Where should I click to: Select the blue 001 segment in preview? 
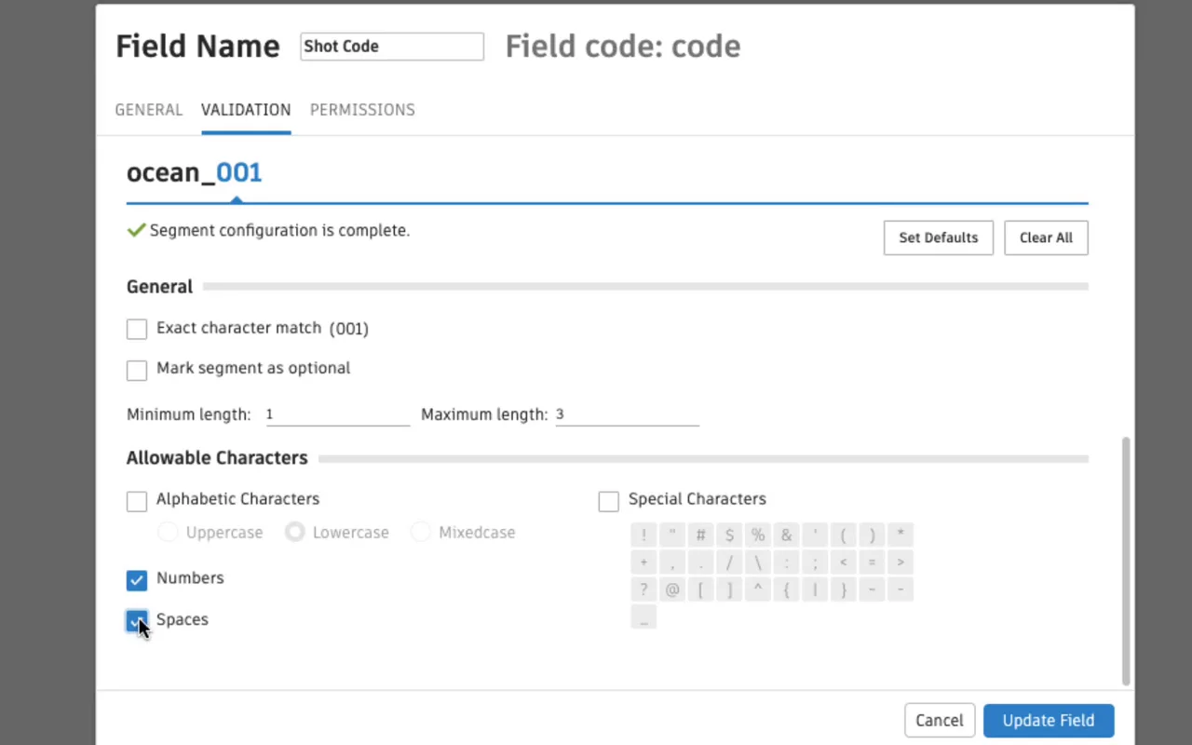point(239,173)
